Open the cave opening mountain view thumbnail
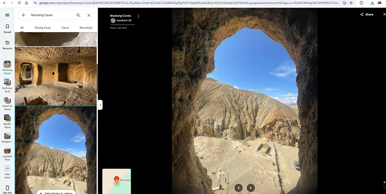Screen dimensions: 386x194 (x=56, y=150)
